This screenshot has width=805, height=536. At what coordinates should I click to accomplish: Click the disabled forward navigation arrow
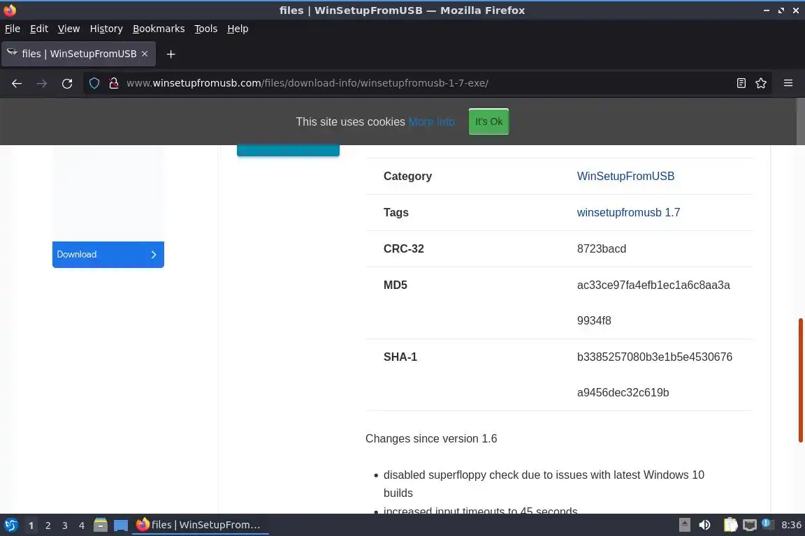coord(42,83)
